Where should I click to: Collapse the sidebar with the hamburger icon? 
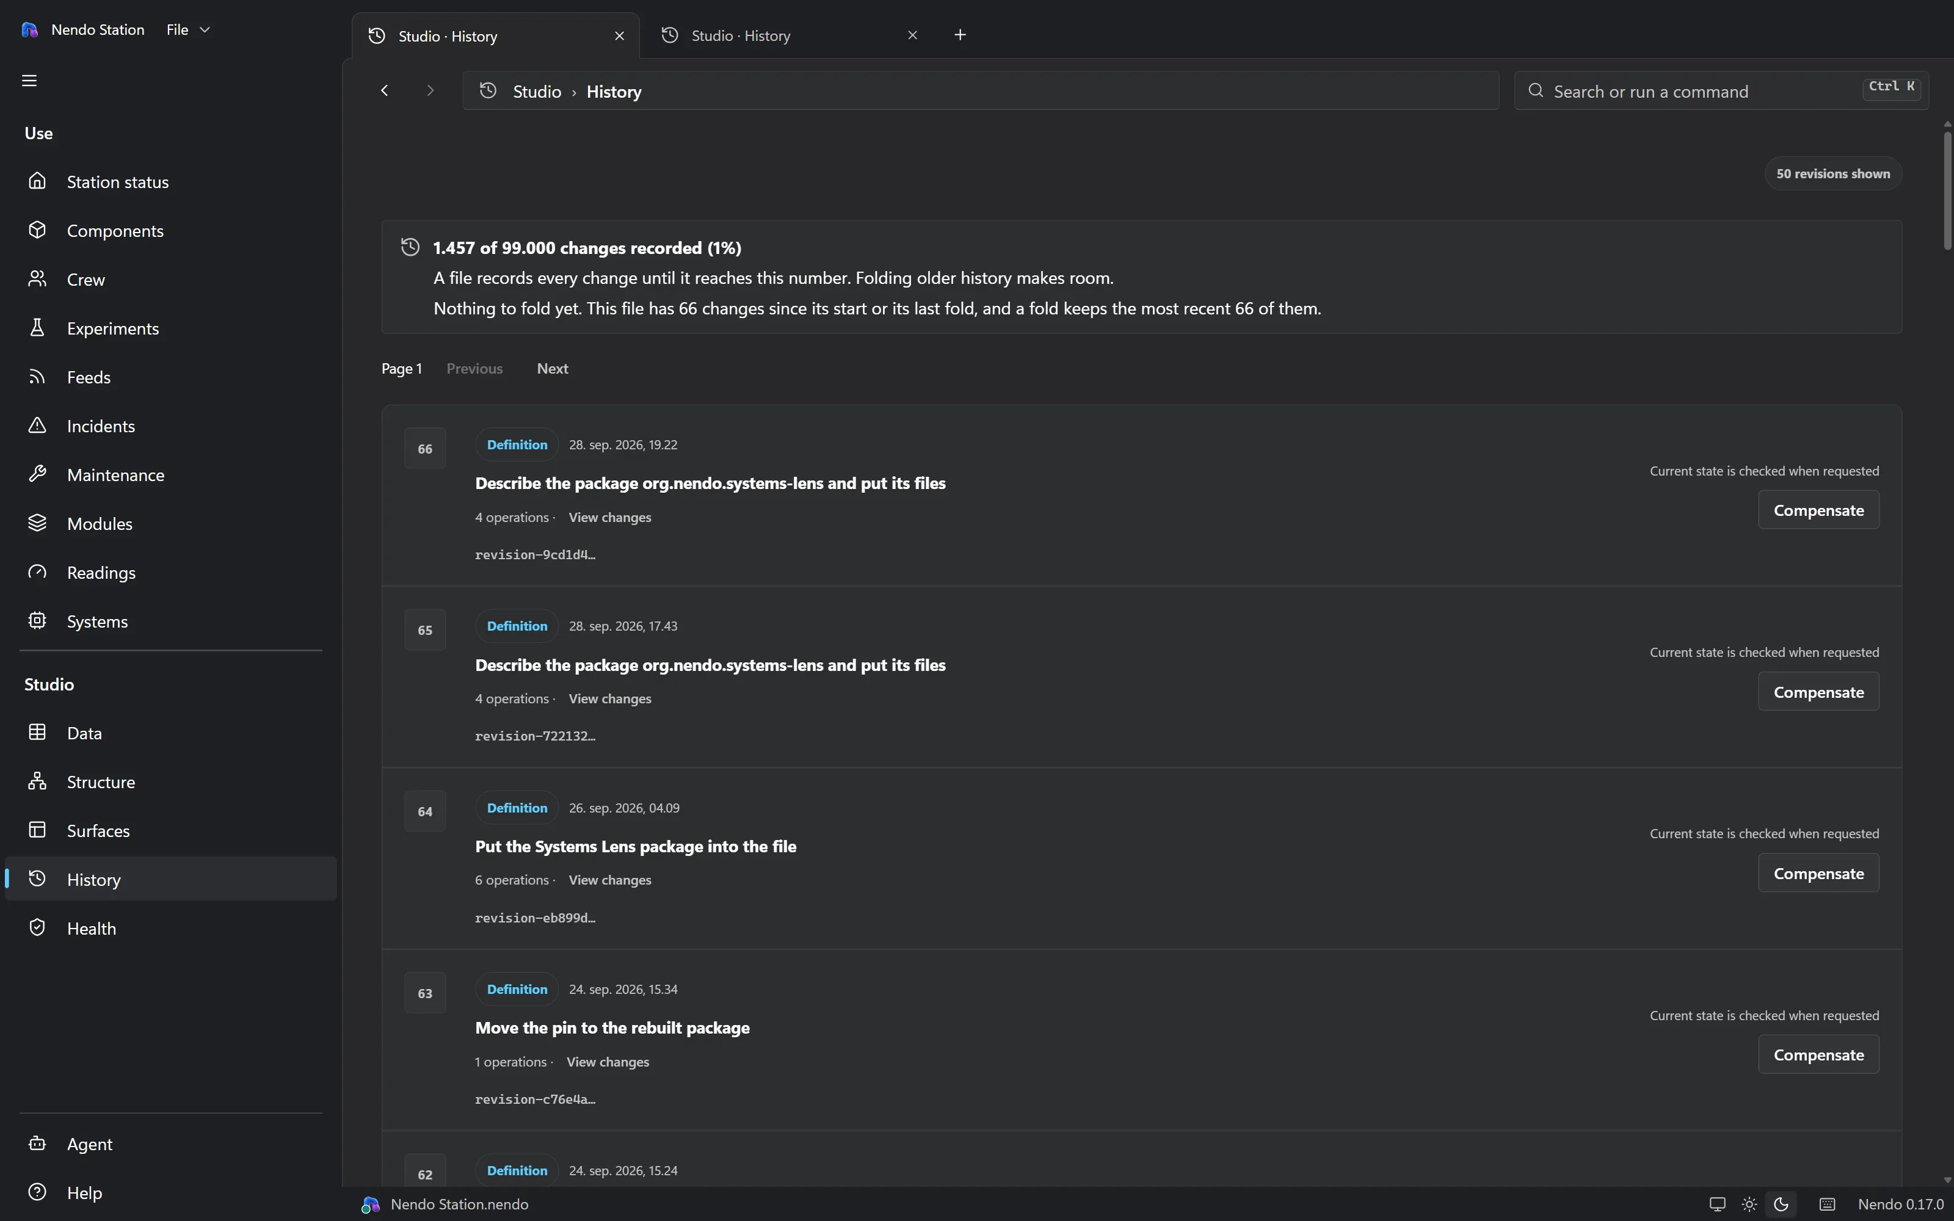(x=29, y=81)
